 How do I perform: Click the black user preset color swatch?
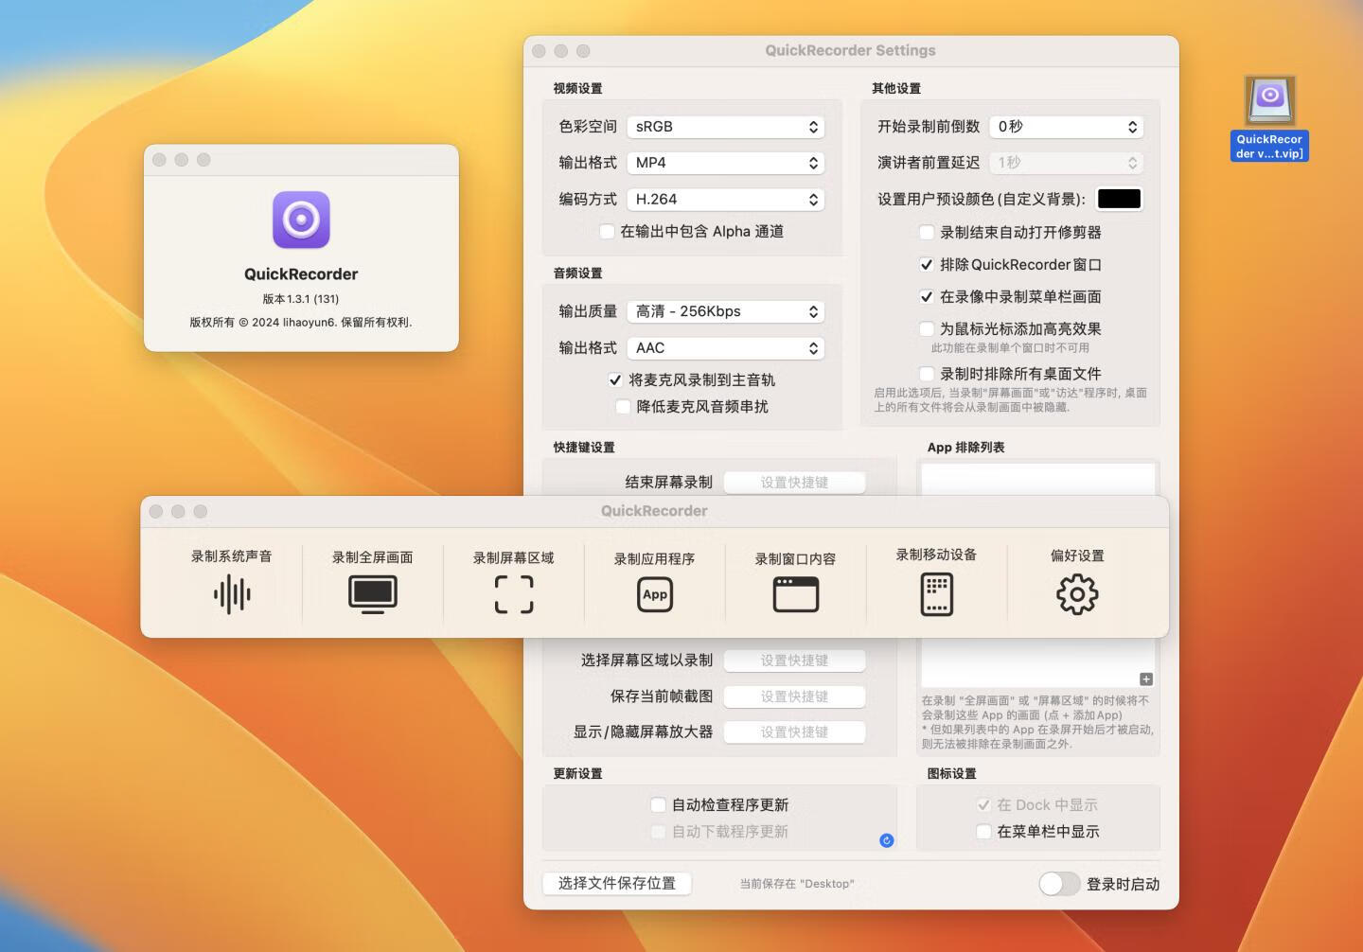[1119, 199]
